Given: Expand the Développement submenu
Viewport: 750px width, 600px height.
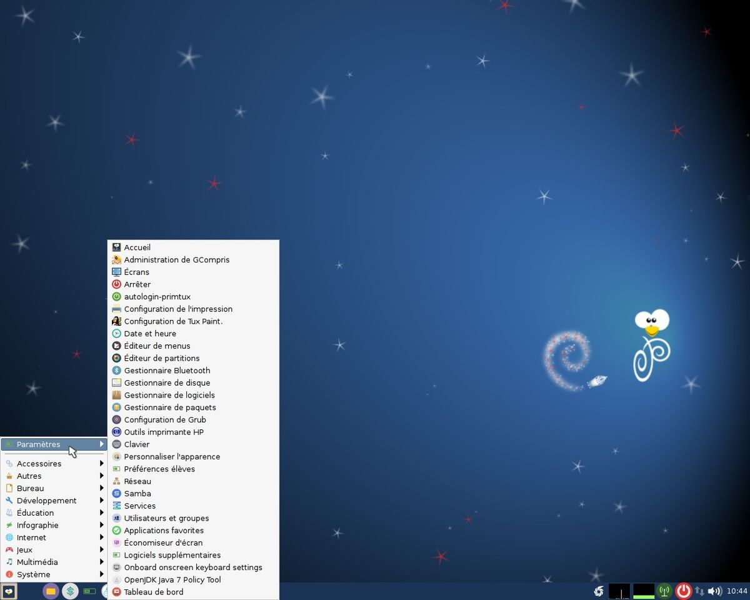Looking at the screenshot, I should coord(46,500).
